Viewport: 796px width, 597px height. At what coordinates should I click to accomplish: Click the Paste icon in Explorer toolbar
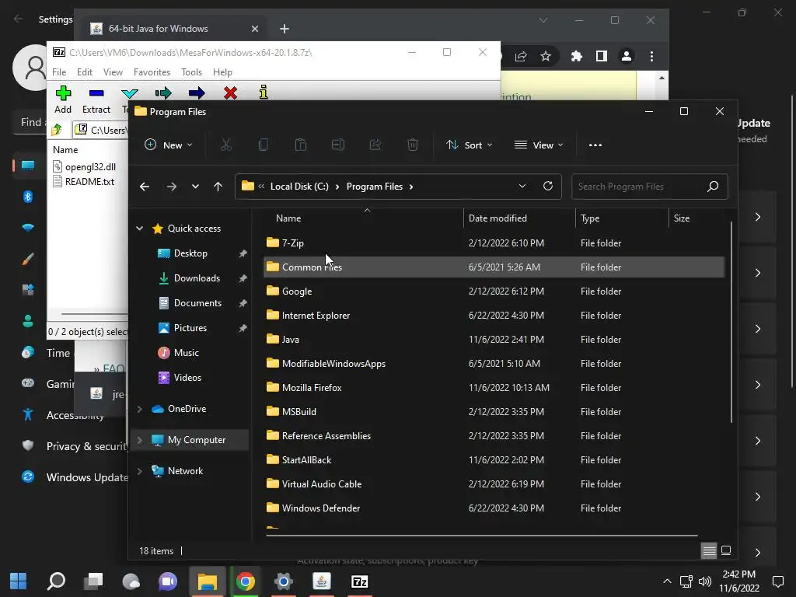(301, 145)
